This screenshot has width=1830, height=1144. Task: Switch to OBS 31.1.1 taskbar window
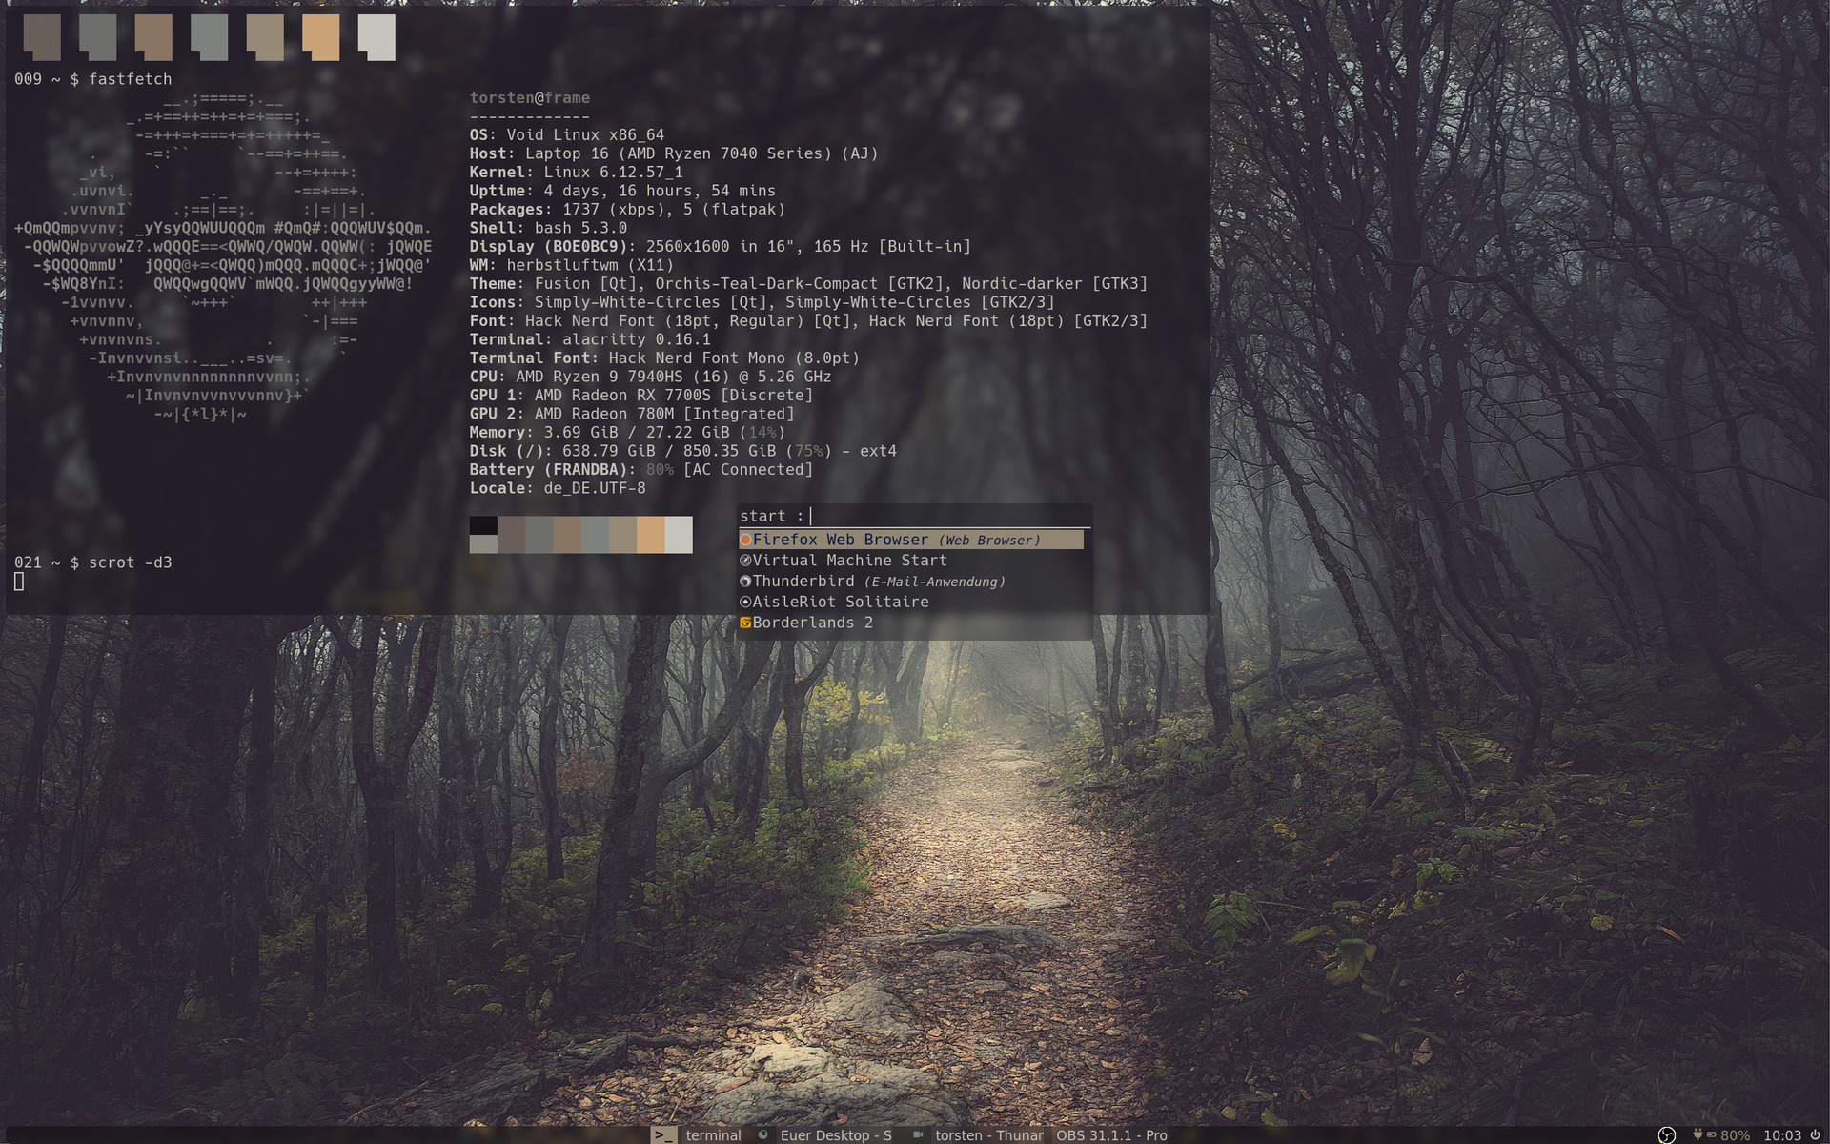(x=1111, y=1134)
